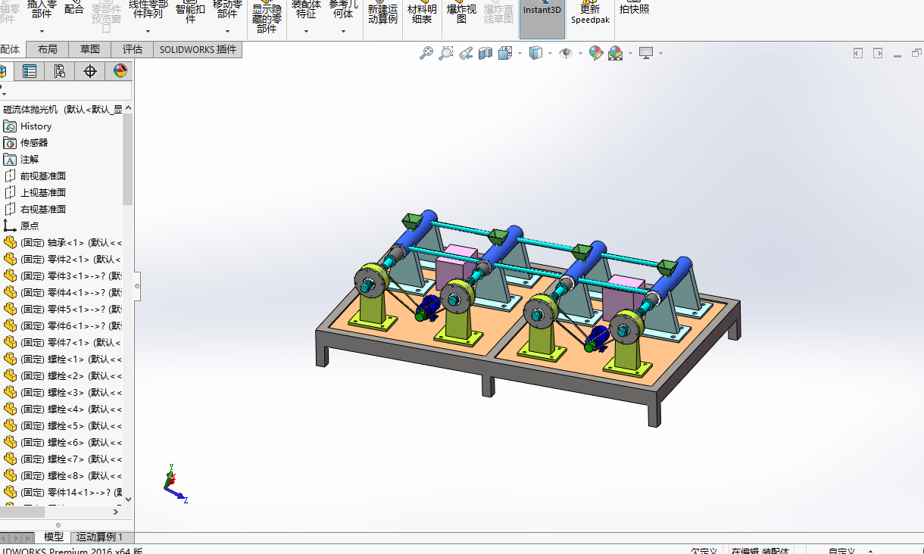The height and width of the screenshot is (554, 924).
Task: Switch to 评估 tab
Action: [x=133, y=49]
